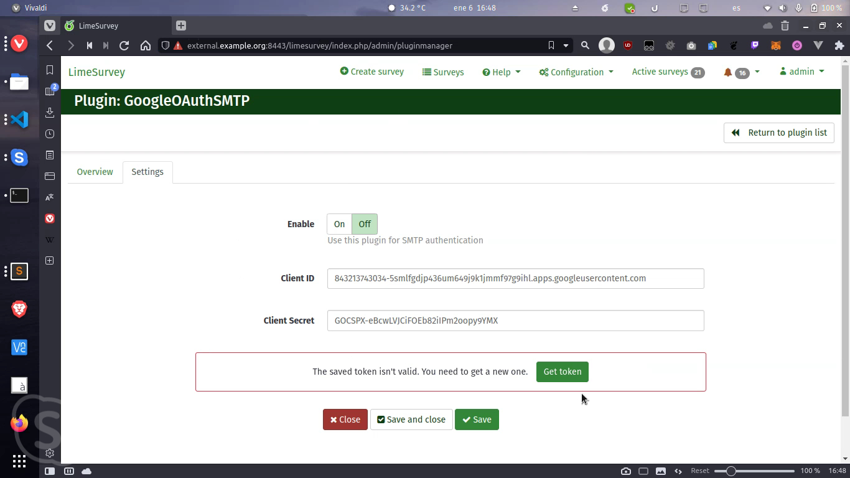The height and width of the screenshot is (478, 850).
Task: Set Enable toggle to Off
Action: click(x=365, y=224)
